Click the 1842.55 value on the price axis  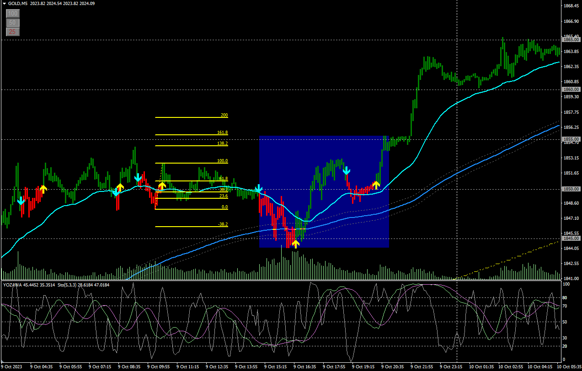tap(572, 264)
